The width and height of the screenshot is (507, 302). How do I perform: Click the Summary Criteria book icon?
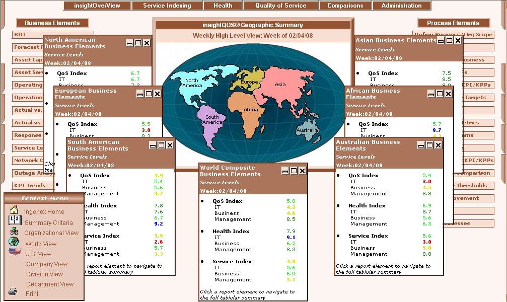14,220
